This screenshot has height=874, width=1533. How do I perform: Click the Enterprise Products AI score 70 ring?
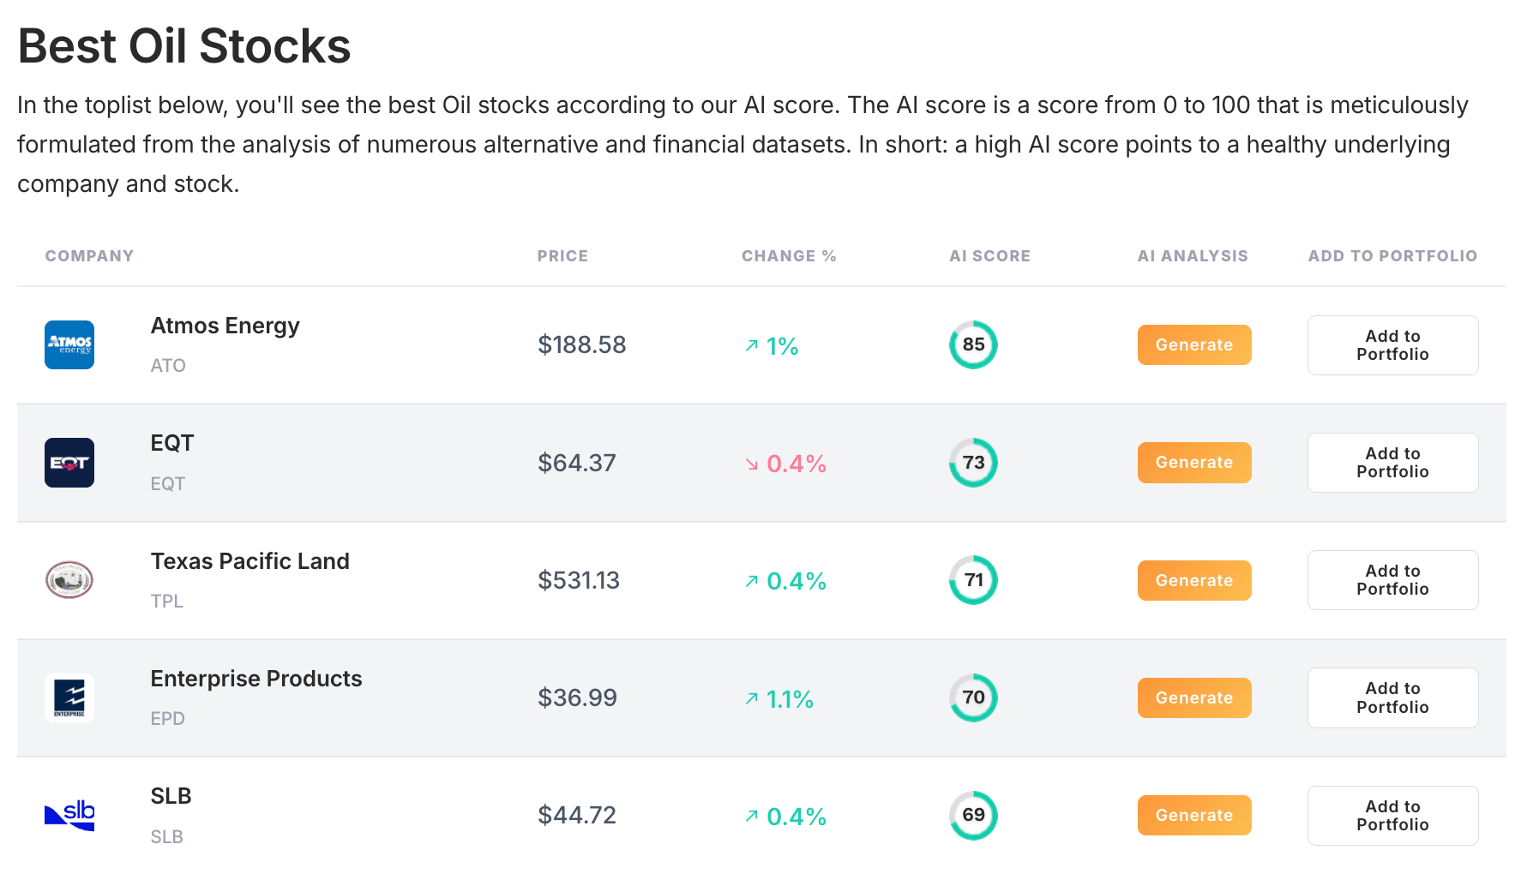973,697
